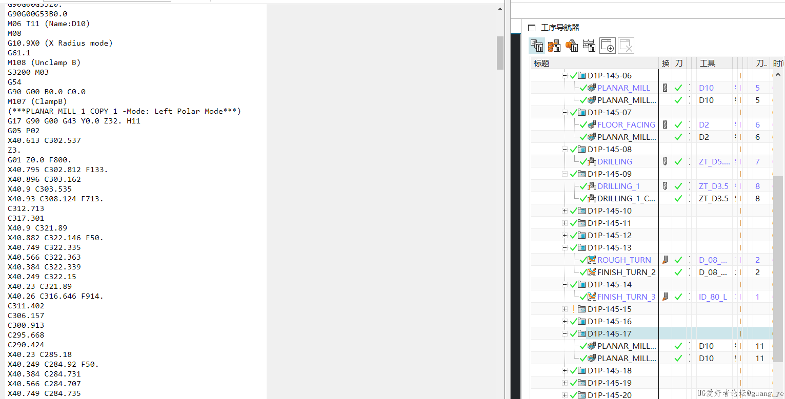The image size is (785, 399).
Task: Click tool number 7 in DRILLING row
Action: [x=757, y=161]
